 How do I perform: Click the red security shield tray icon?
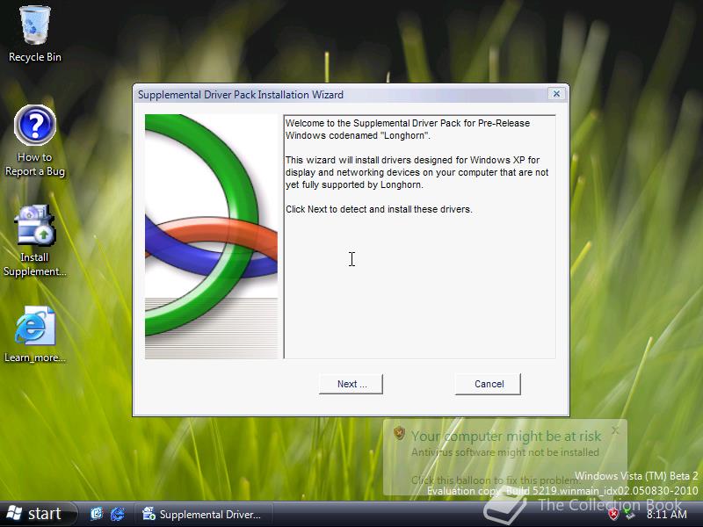pyautogui.click(x=613, y=514)
